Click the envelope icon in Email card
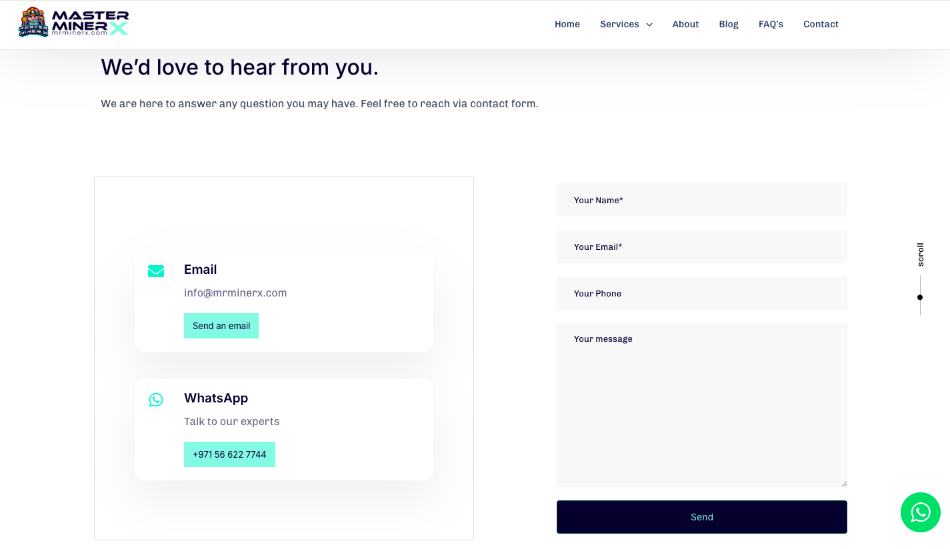This screenshot has width=950, height=549. [x=156, y=271]
